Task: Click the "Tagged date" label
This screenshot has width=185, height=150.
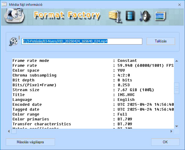Action: click(x=26, y=109)
